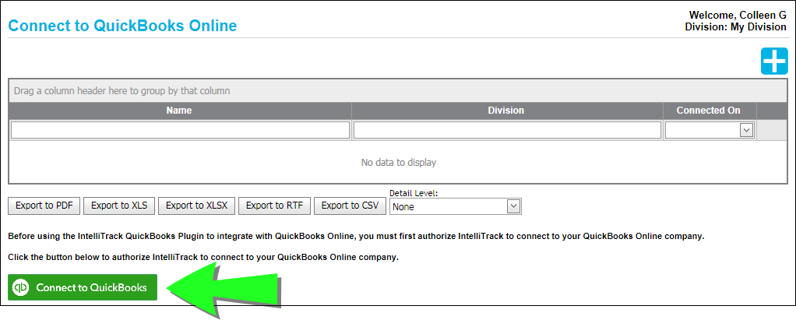Click the 'No data to display' text

coord(399,163)
